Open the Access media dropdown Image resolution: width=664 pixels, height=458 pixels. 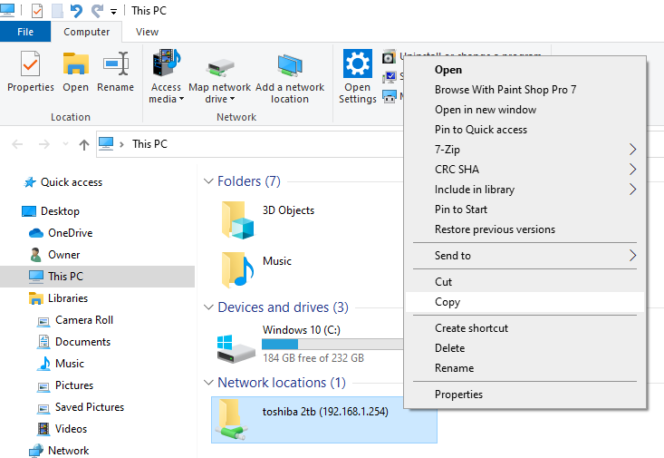click(166, 76)
